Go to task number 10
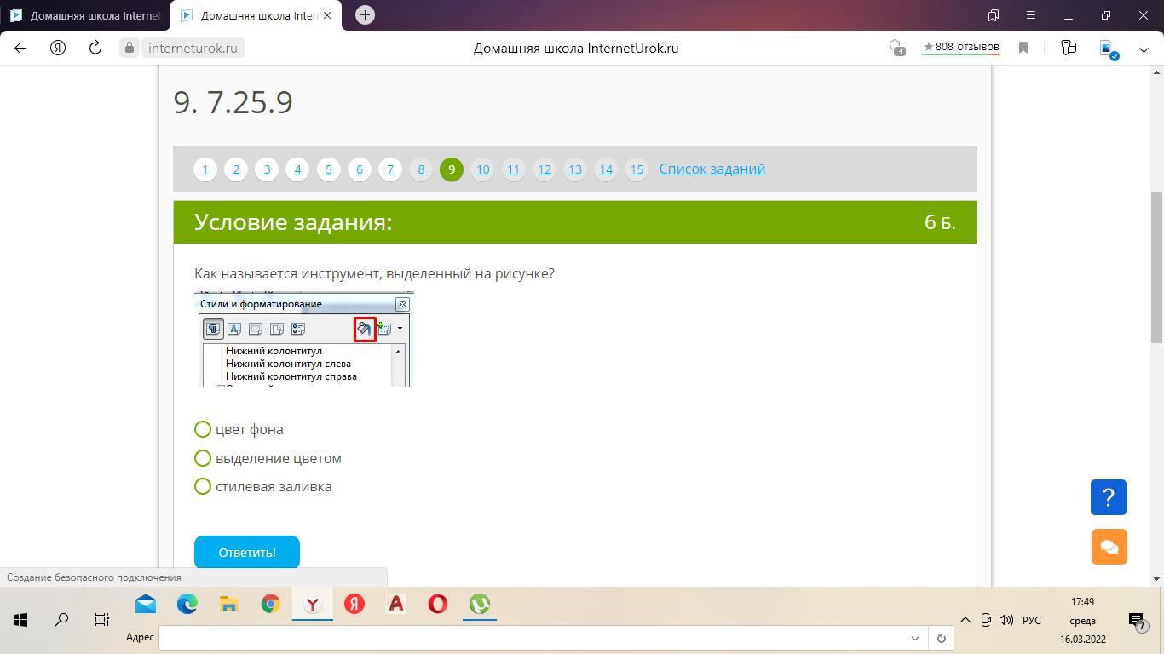Screen dimensions: 1164x654 pyautogui.click(x=482, y=169)
